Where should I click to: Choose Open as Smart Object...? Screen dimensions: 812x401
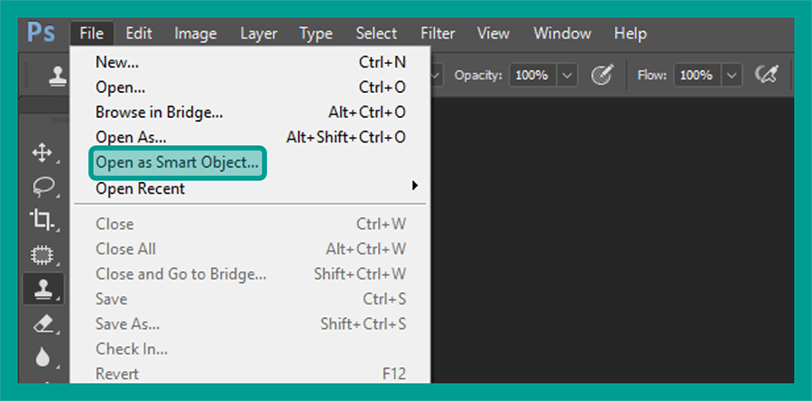point(177,162)
